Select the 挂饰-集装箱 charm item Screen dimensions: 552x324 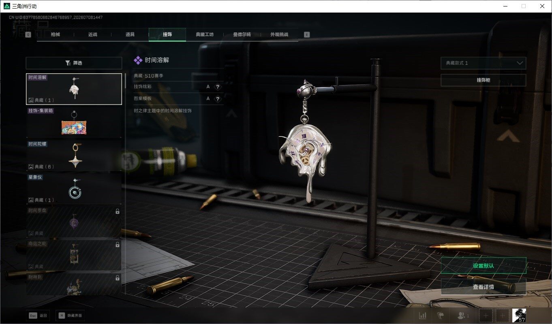pyautogui.click(x=74, y=122)
